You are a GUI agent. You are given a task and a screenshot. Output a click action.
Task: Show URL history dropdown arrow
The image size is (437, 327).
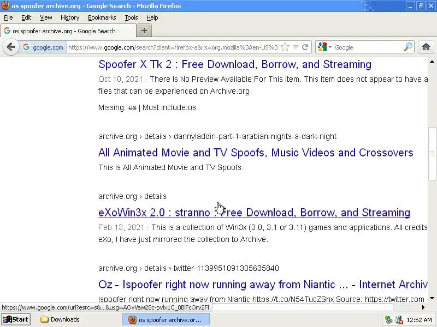coord(296,47)
